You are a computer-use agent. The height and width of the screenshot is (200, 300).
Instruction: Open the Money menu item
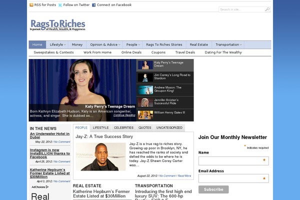point(77,44)
